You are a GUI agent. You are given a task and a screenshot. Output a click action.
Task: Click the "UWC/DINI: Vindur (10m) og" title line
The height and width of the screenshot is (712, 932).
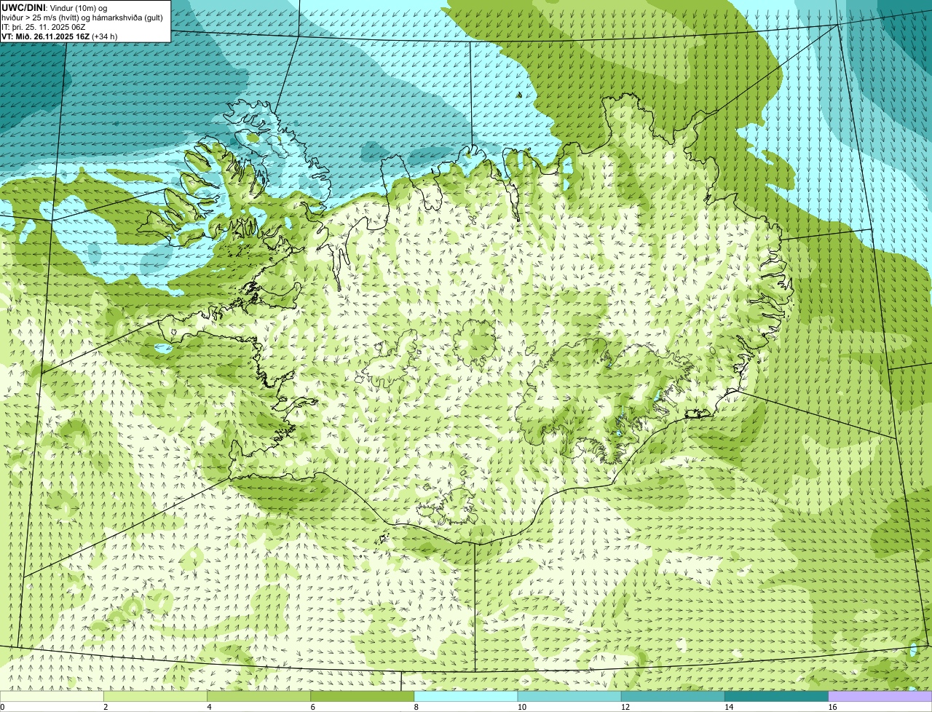pyautogui.click(x=55, y=7)
